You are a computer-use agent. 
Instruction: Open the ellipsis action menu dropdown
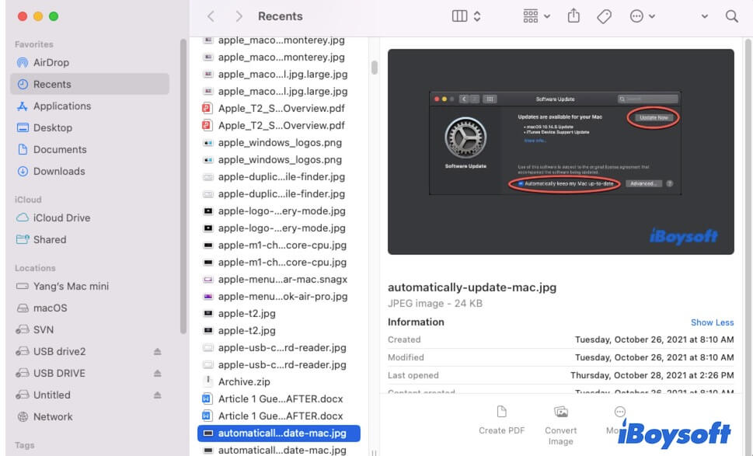tap(643, 16)
